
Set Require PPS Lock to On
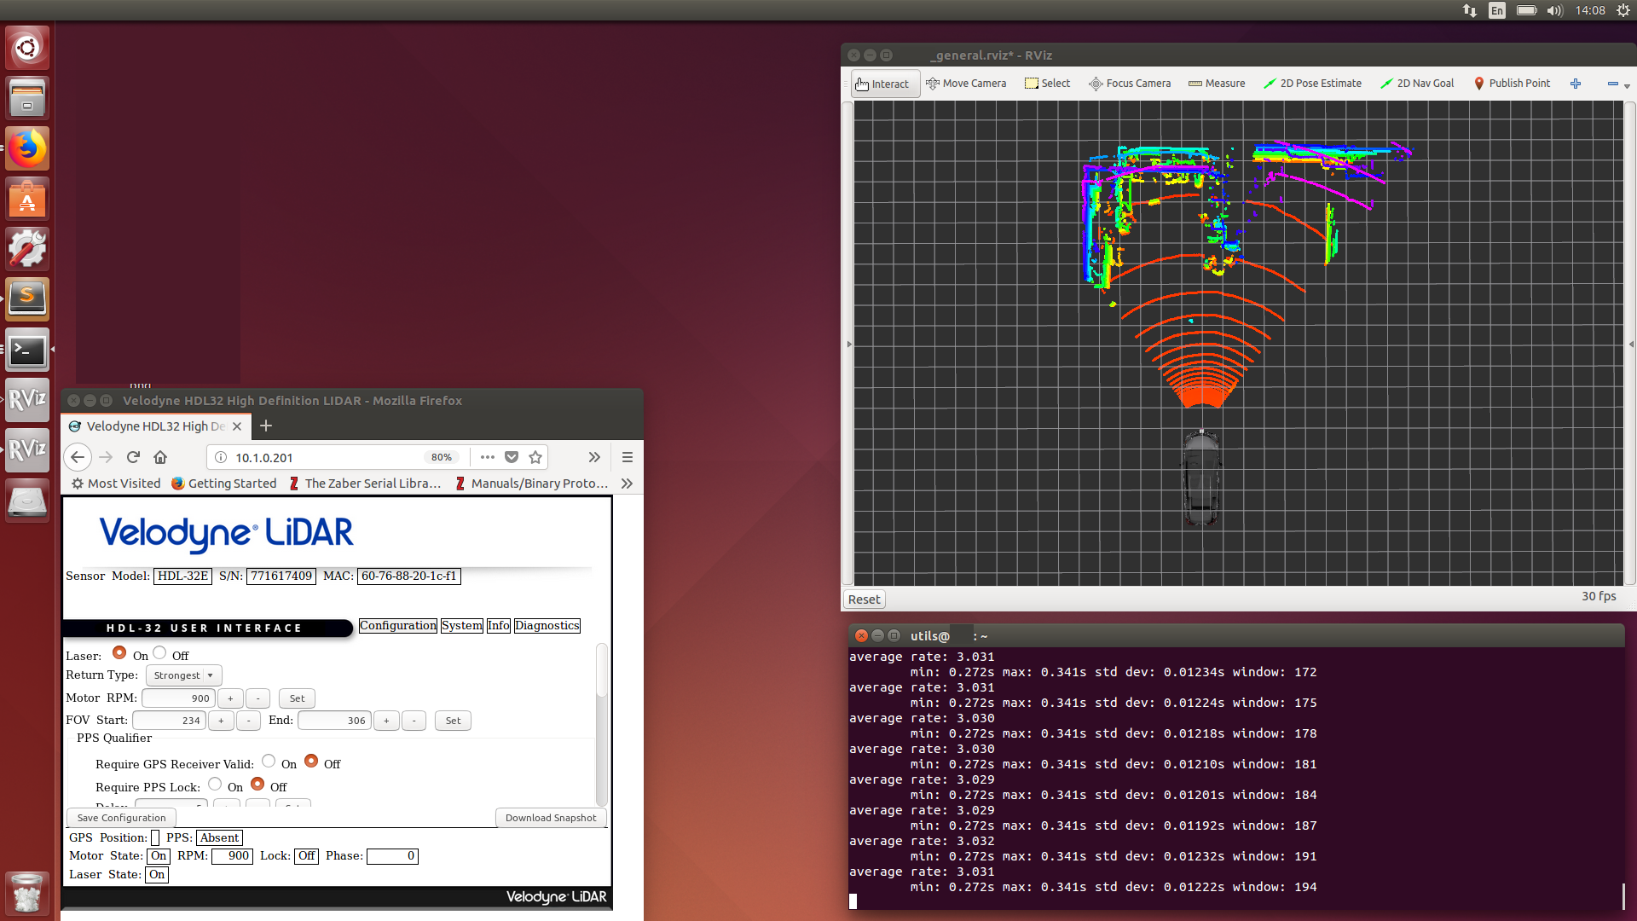pyautogui.click(x=215, y=785)
